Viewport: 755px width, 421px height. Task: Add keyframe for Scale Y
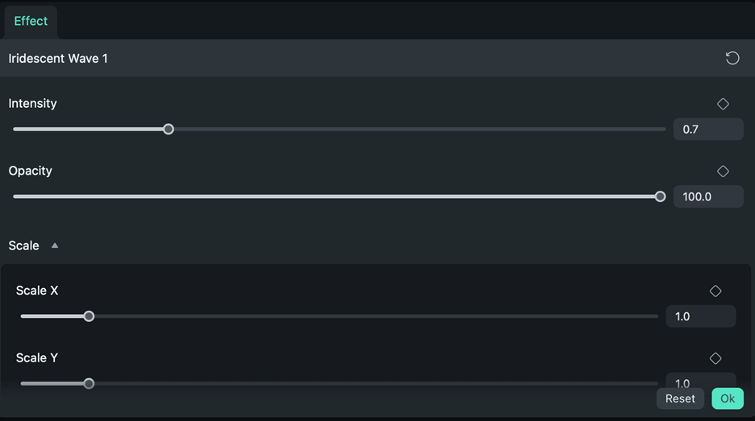[x=715, y=358]
